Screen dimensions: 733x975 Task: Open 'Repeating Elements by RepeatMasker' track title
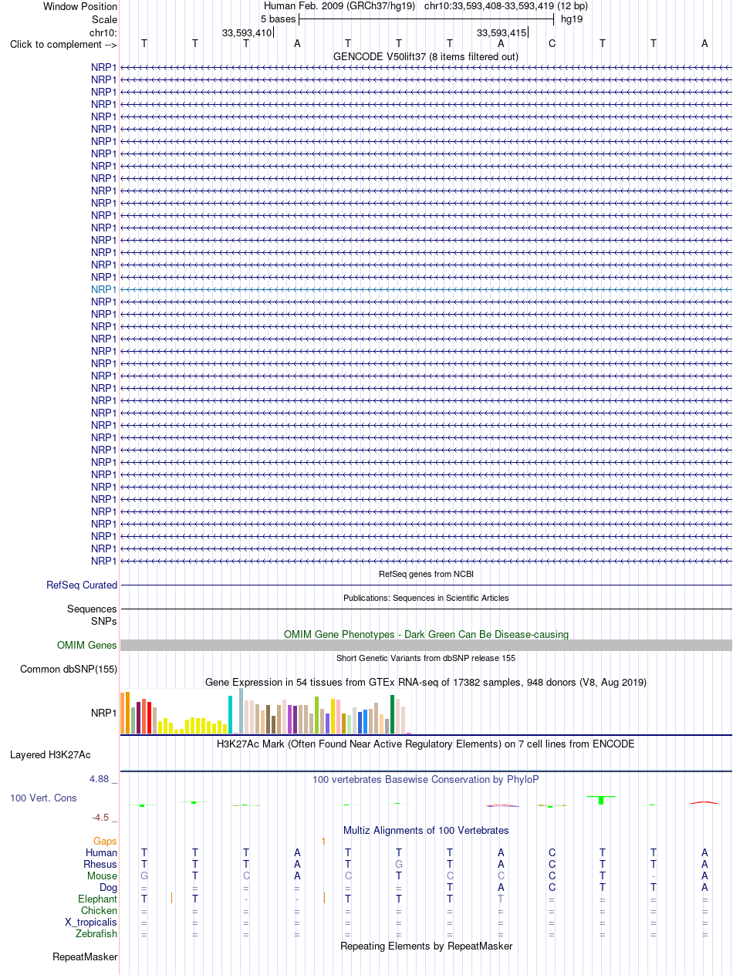426,946
